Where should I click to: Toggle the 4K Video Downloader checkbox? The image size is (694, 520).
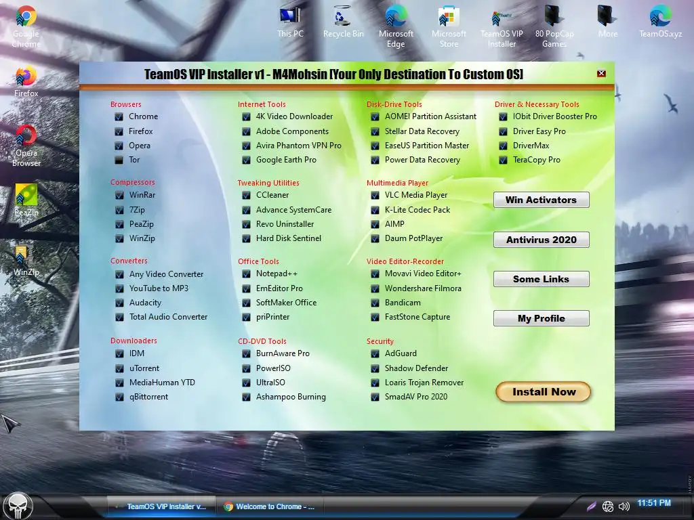[x=246, y=116]
